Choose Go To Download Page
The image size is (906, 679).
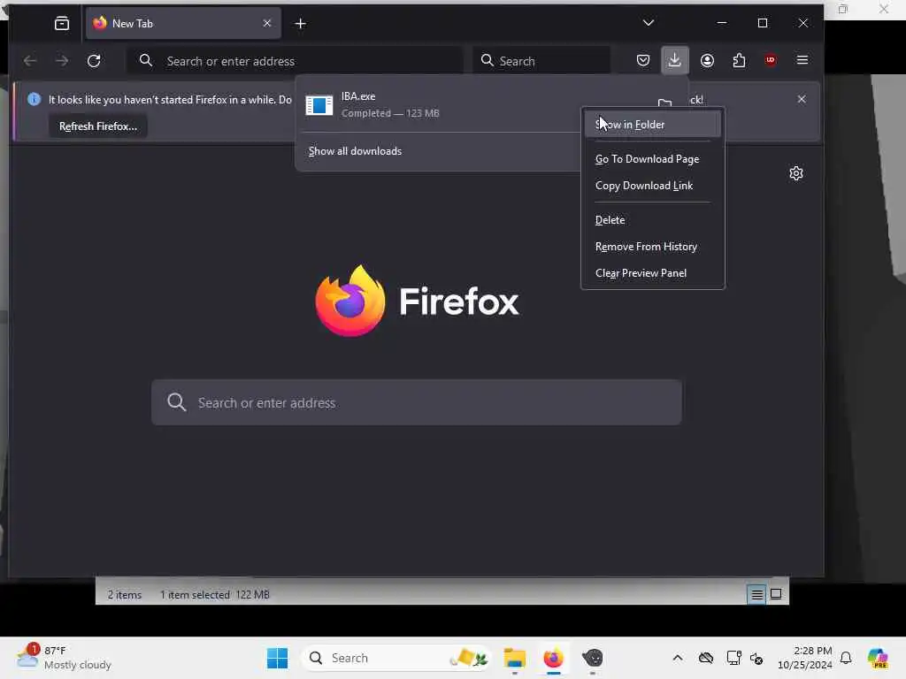pos(652,159)
